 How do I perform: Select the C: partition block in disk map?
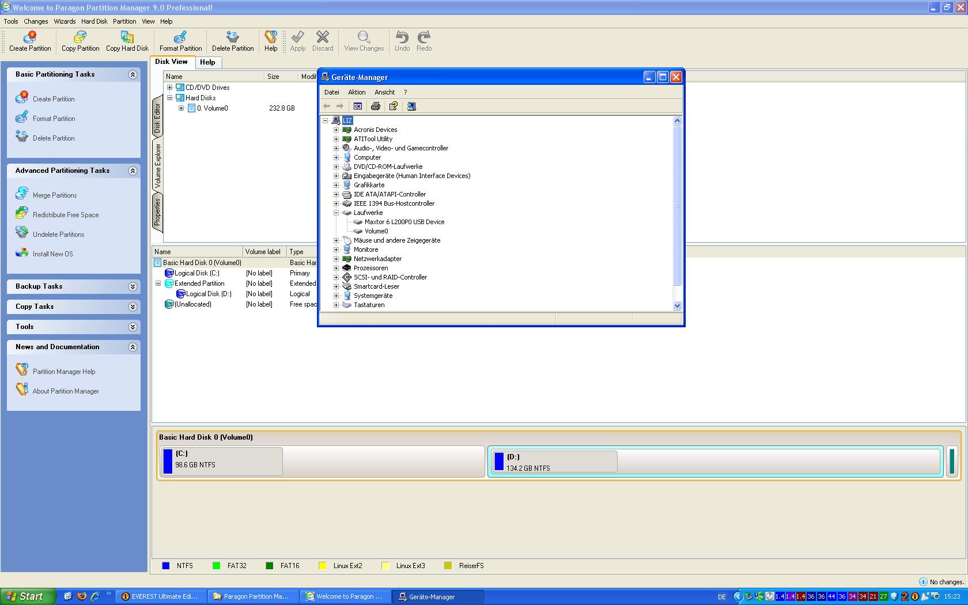pyautogui.click(x=322, y=461)
